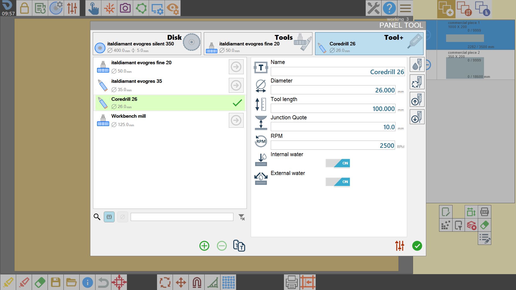Click the magnifier search icon
516x290 pixels.
pyautogui.click(x=97, y=217)
